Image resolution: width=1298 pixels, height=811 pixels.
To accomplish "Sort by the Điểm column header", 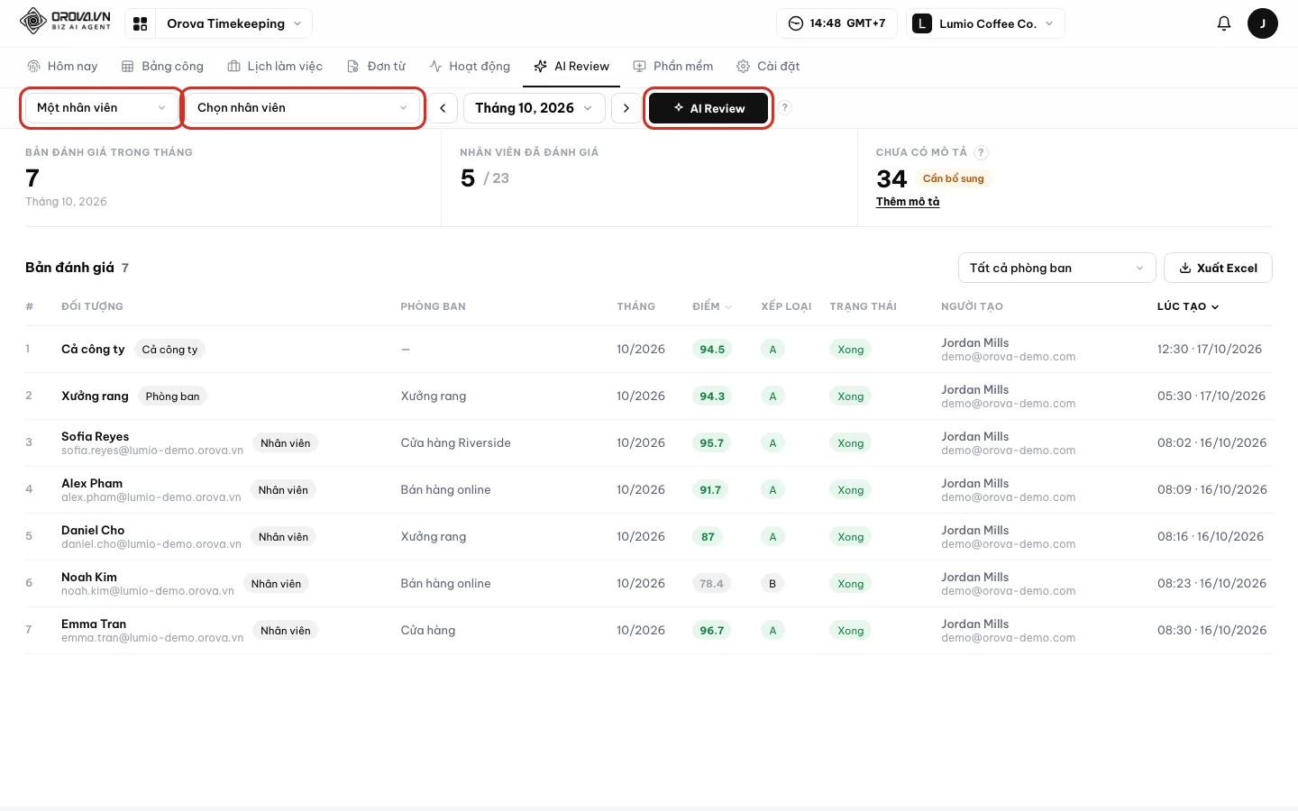I will pos(712,306).
